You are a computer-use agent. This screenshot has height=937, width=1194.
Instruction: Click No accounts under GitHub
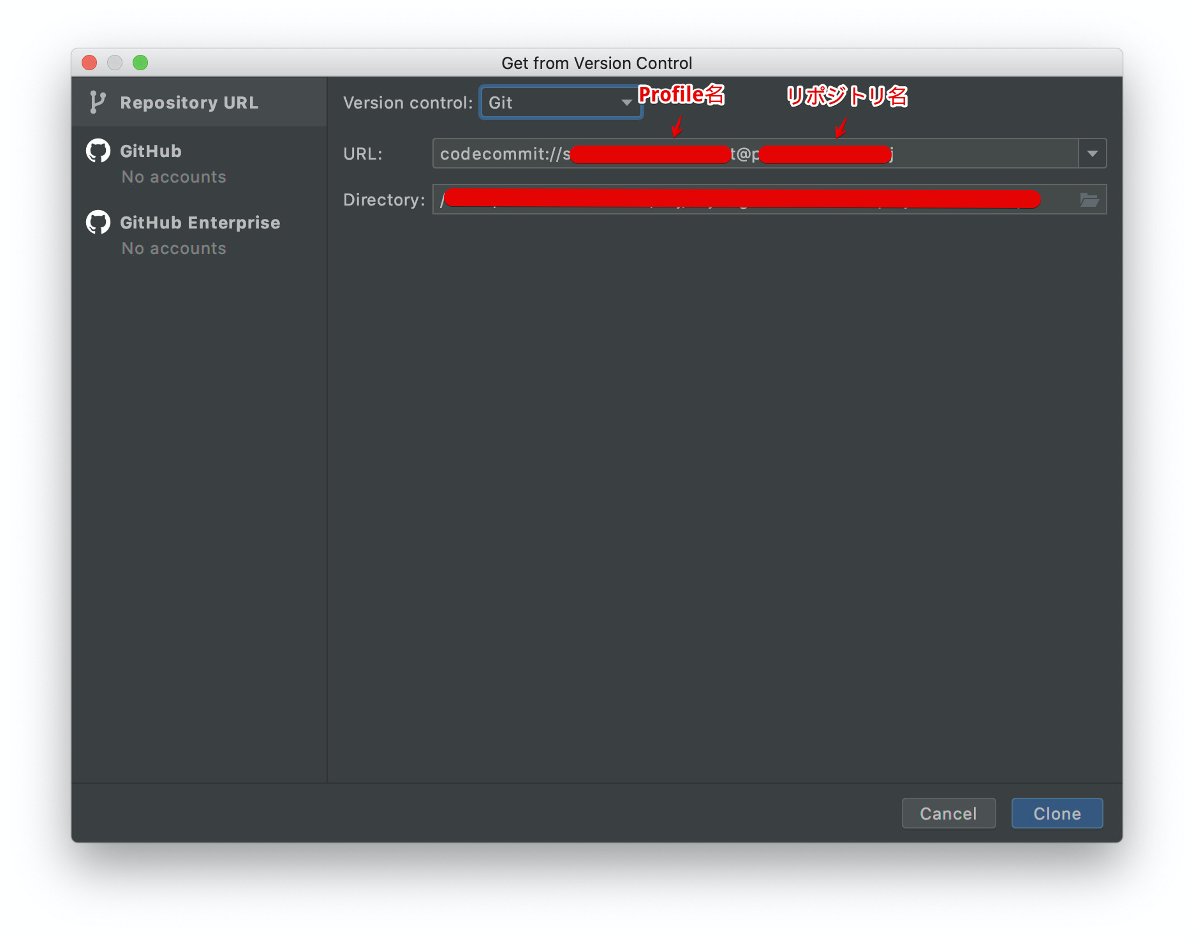coord(173,177)
